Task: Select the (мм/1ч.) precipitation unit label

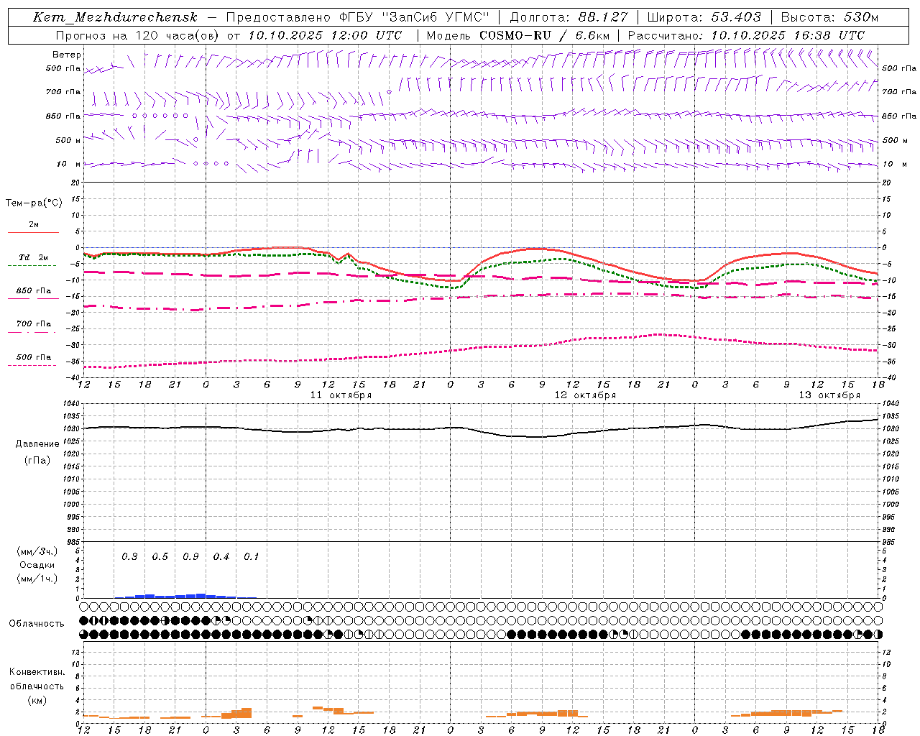Action: pos(37,579)
